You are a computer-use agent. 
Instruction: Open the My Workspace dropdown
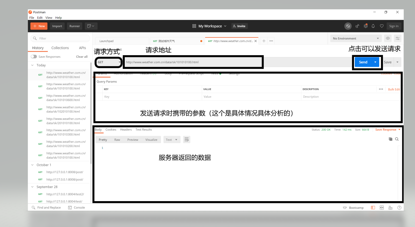(x=209, y=26)
